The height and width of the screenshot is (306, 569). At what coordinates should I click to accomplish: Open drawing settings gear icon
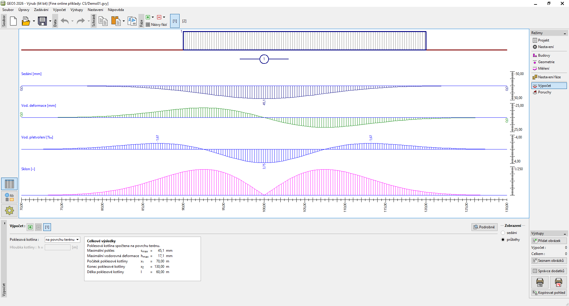click(9, 211)
